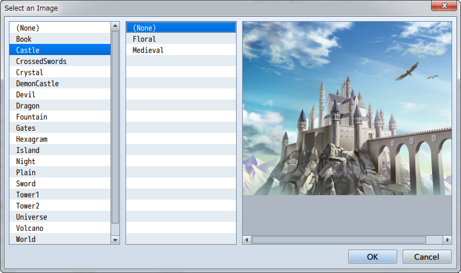Choose the Volcano image
The width and height of the screenshot is (461, 273).
click(29, 228)
